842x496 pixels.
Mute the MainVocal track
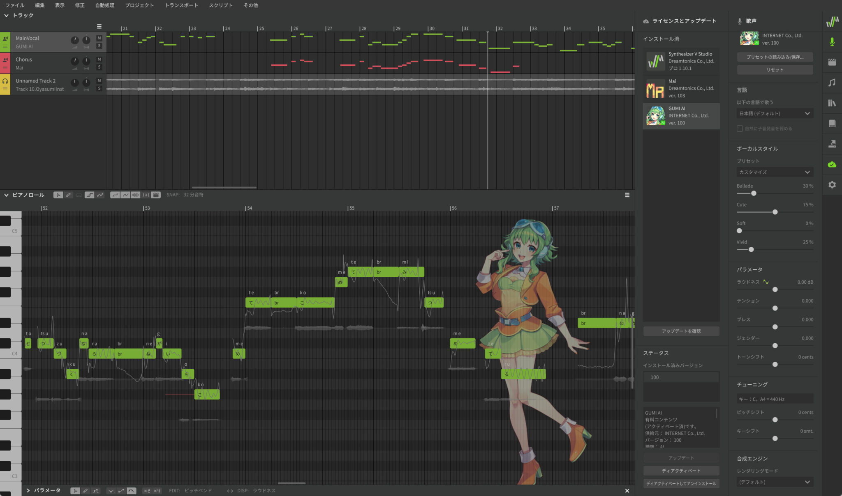tap(99, 38)
